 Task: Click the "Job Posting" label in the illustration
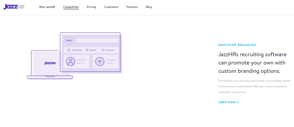[x=76, y=50]
